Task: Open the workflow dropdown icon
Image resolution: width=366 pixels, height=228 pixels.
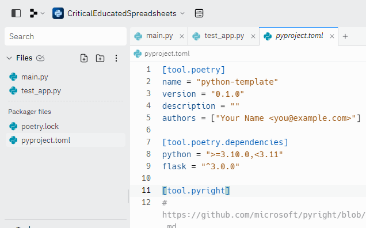Action: [x=37, y=13]
